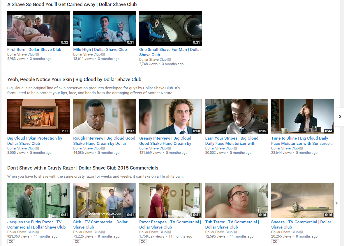Click CC badge under Sick TV Commercial
The height and width of the screenshot is (246, 344).
point(77,242)
